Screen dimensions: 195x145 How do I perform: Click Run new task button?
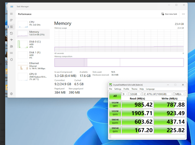(169, 14)
